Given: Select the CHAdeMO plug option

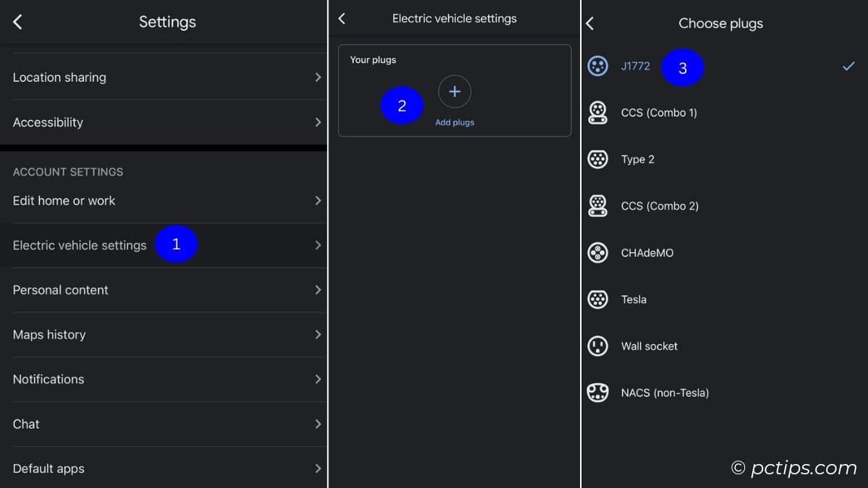Looking at the screenshot, I should coord(647,253).
